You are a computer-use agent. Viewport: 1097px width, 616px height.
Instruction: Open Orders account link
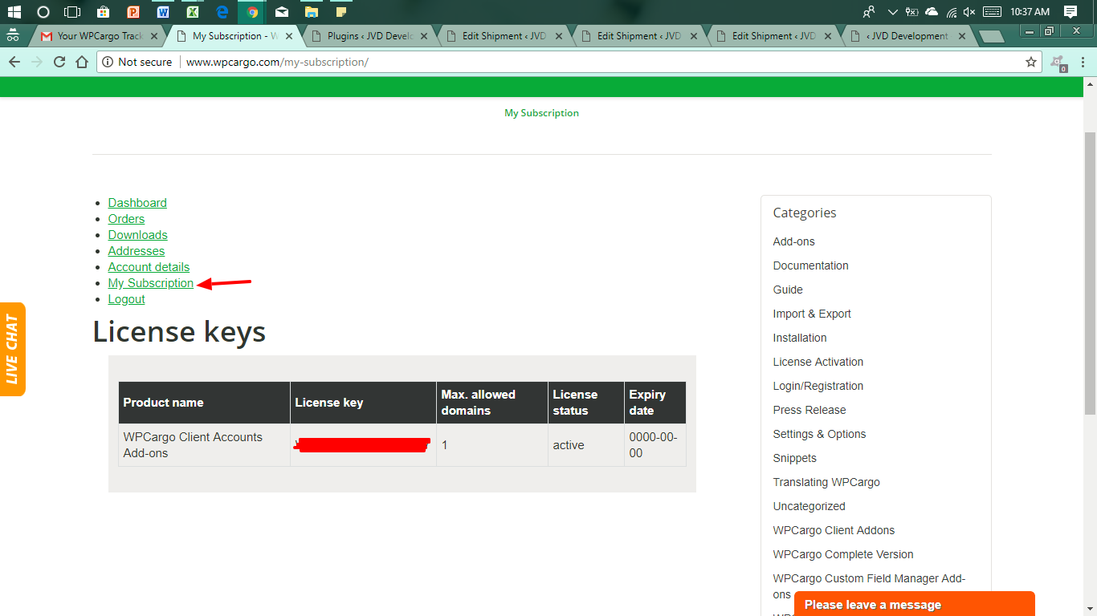(x=126, y=219)
